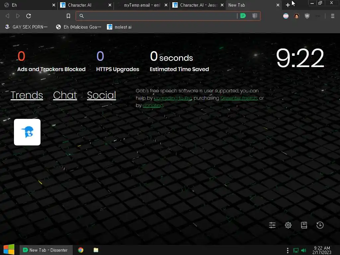Follow the Dissenter merch link
This screenshot has width=340, height=255.
tap(239, 98)
